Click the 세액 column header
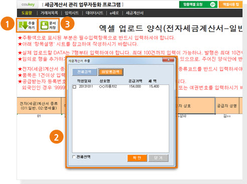 (152, 81)
